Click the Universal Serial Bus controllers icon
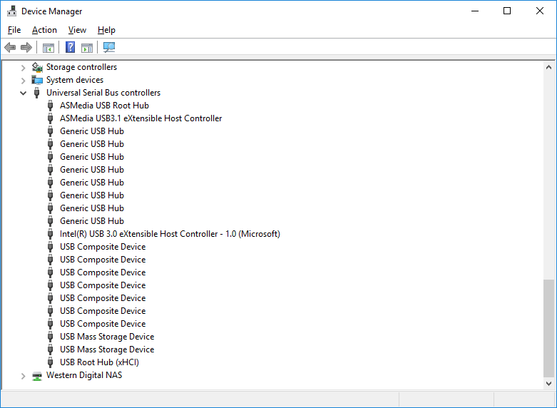The width and height of the screenshot is (557, 408). point(36,93)
